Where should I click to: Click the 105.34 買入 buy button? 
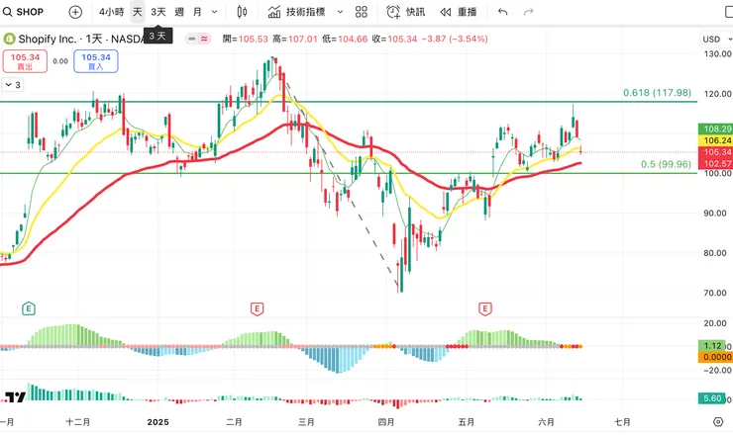(x=96, y=61)
